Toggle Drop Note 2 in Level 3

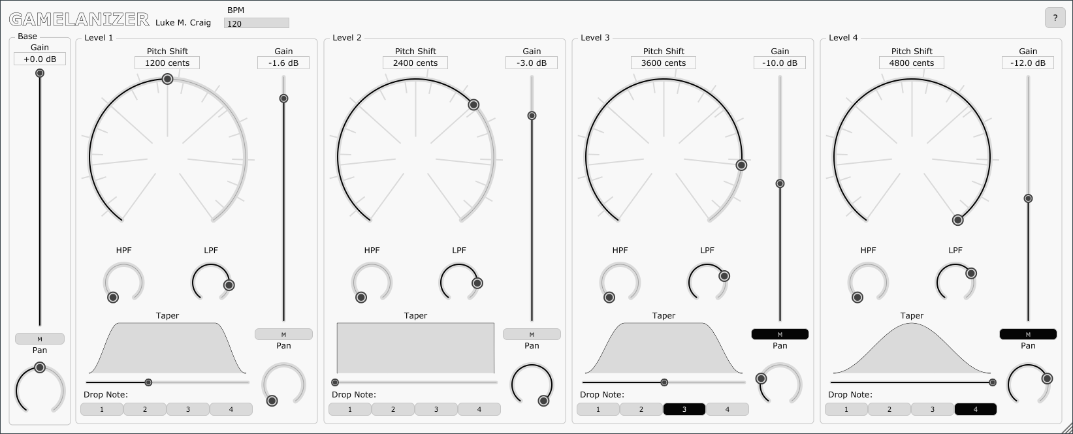641,409
